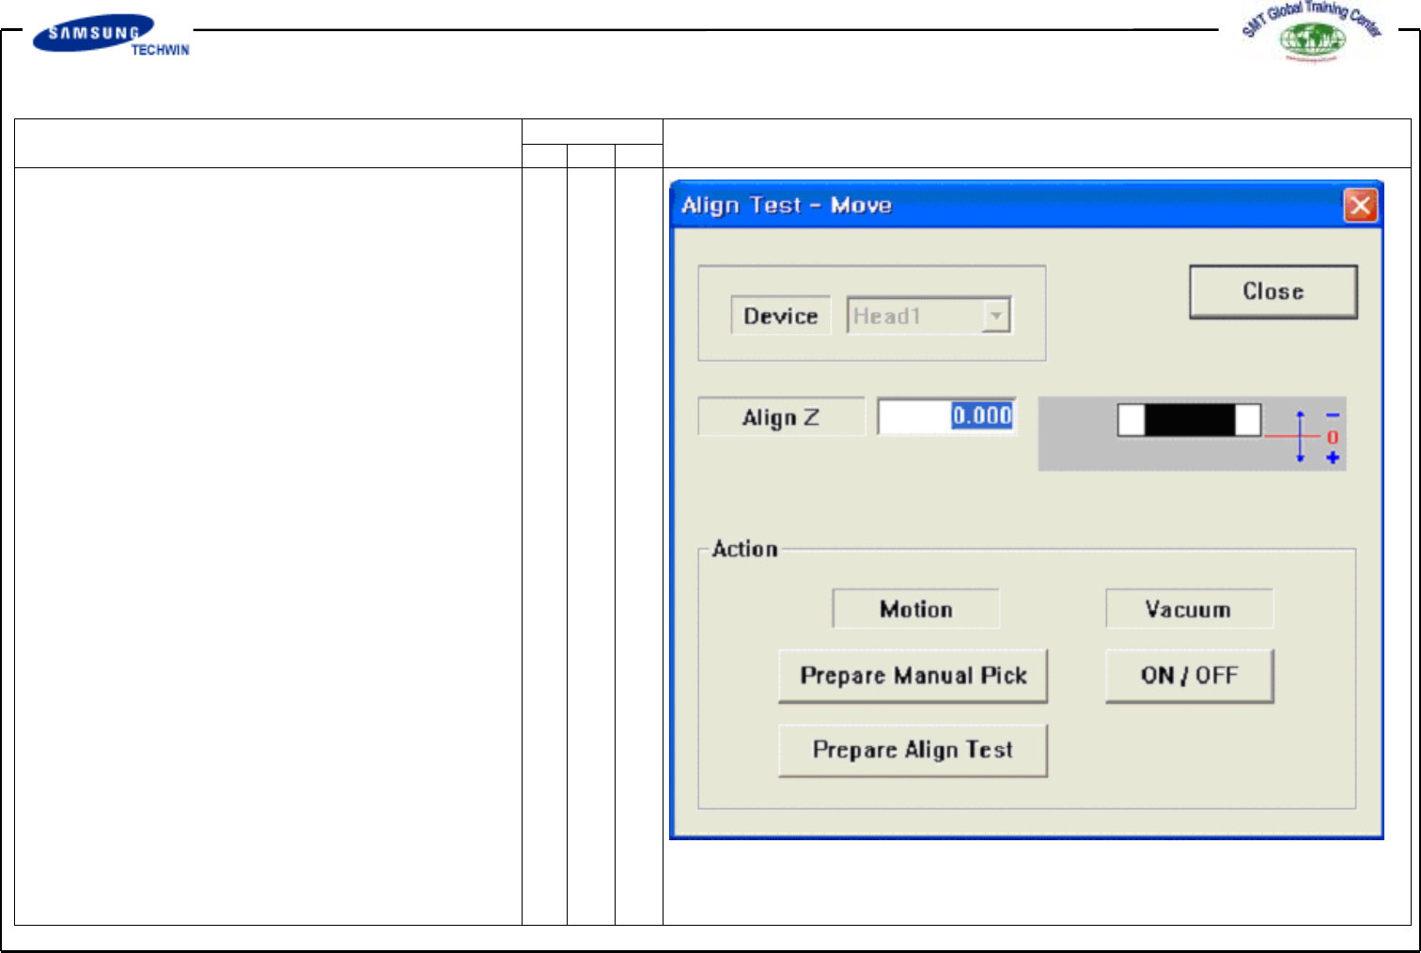Click Prepare Manual Pick button
Image resolution: width=1421 pixels, height=953 pixels.
[x=913, y=676]
